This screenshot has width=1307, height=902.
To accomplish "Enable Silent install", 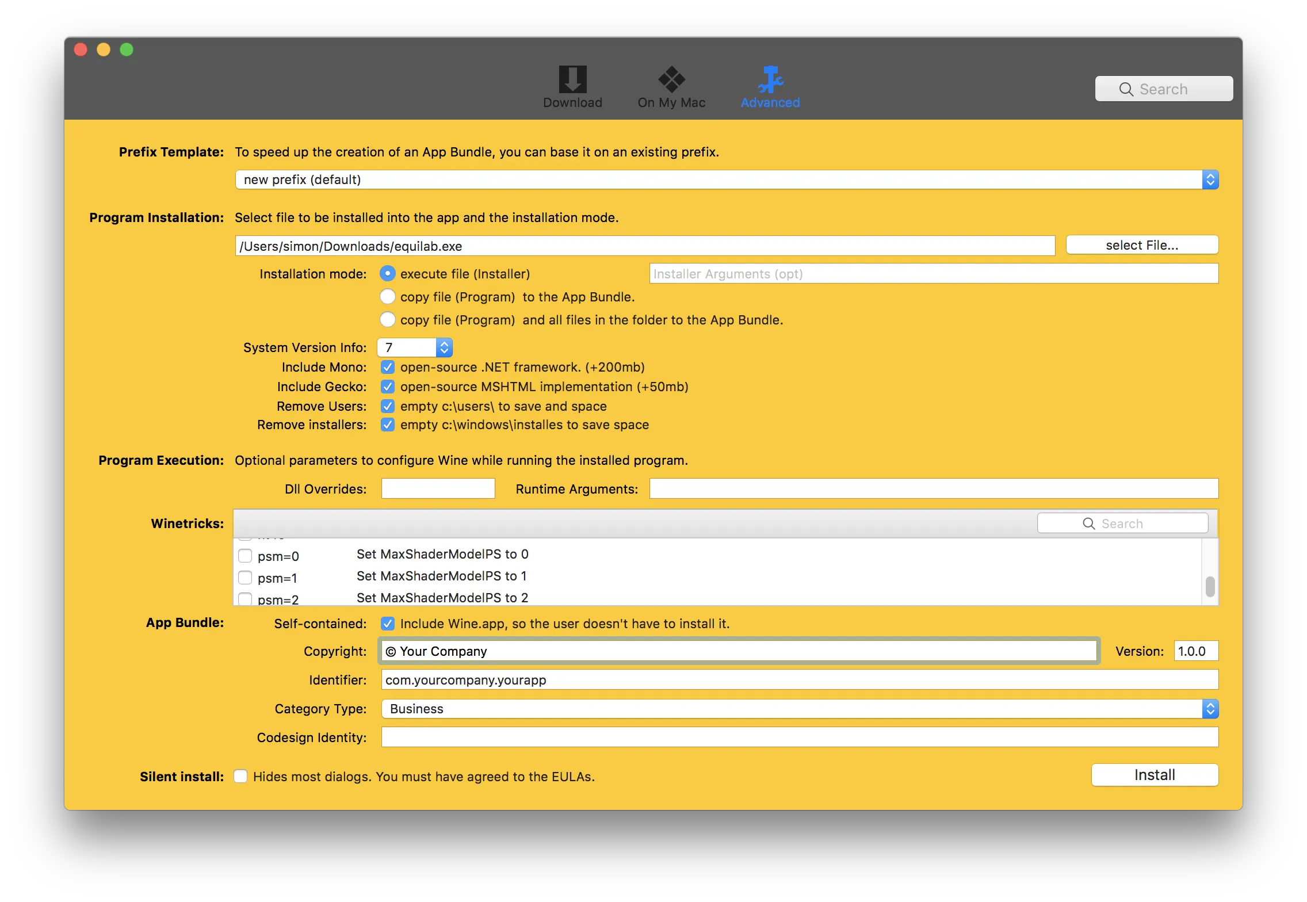I will click(x=240, y=776).
